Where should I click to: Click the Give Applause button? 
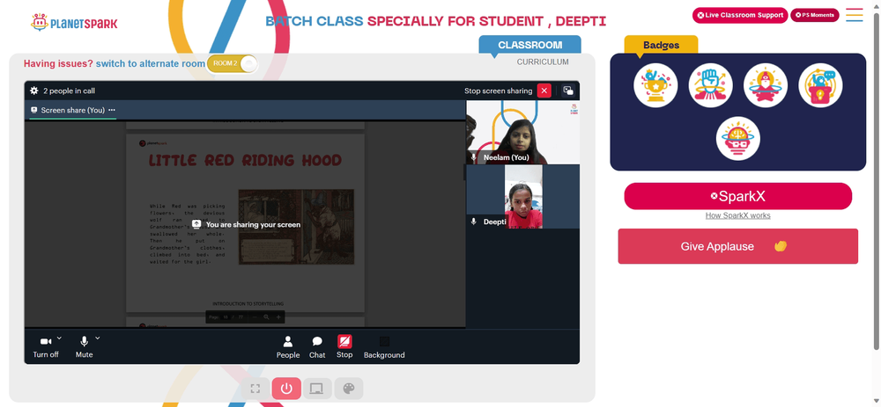click(x=737, y=246)
